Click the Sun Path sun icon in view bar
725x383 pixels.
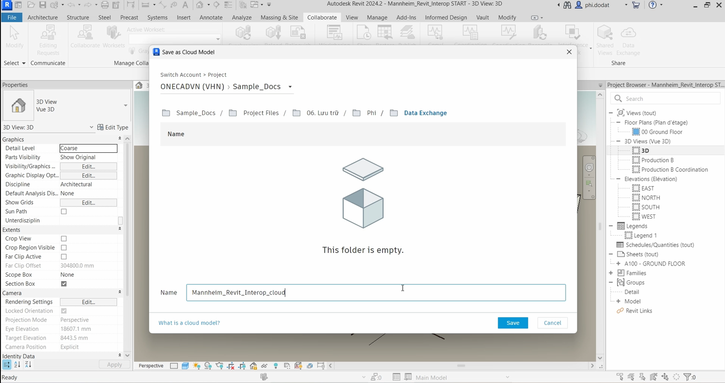[197, 366]
